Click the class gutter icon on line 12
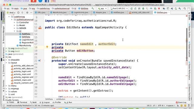194x109 pixels. [x=40, y=28]
